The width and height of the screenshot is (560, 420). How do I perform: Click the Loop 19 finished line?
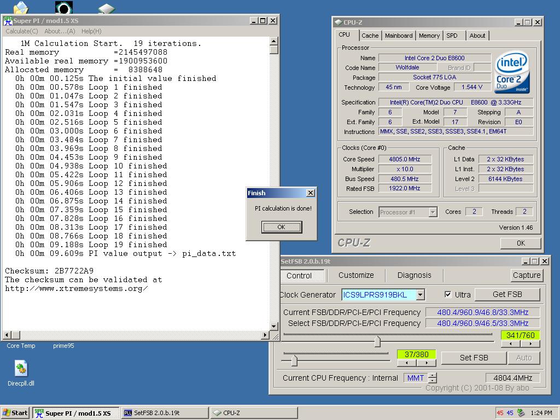91,245
